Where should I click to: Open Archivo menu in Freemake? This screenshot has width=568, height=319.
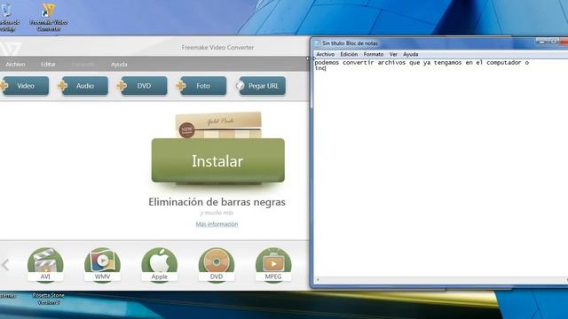point(15,65)
